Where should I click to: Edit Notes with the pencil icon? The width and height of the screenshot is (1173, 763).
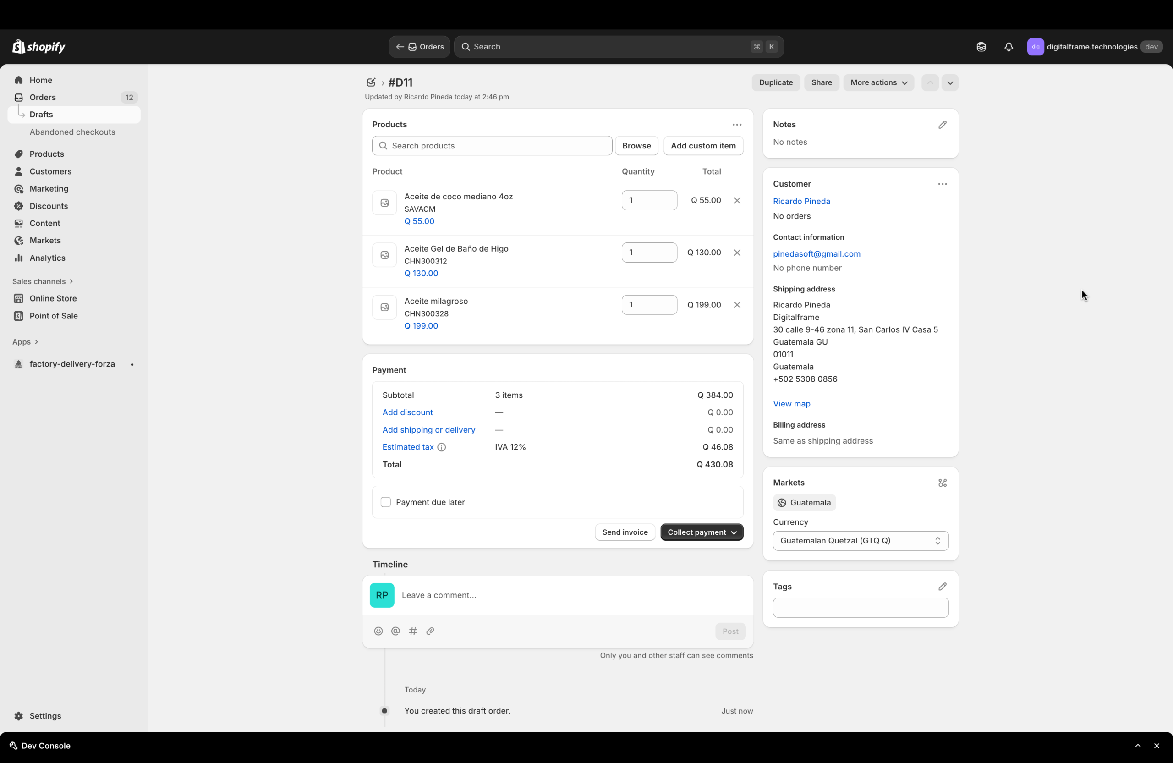(942, 125)
